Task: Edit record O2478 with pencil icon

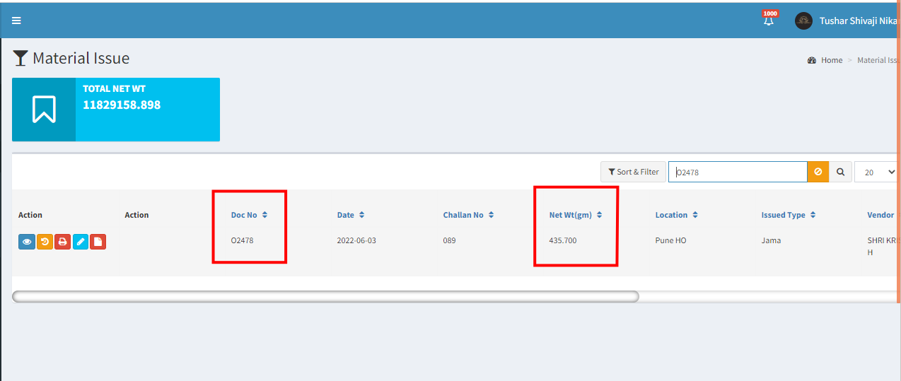Action: point(80,242)
